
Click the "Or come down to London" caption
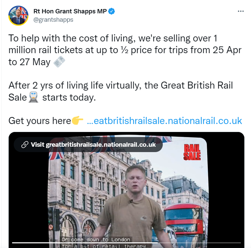96,240
